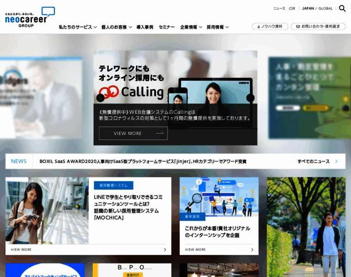Switch to GLOBAL site
351x277 pixels.
click(x=326, y=8)
